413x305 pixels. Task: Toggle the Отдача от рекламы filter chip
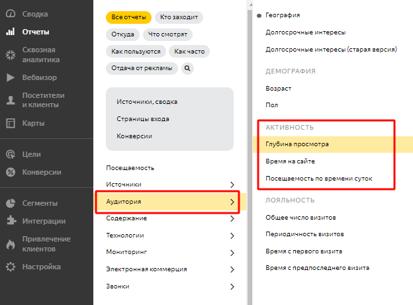pos(142,67)
